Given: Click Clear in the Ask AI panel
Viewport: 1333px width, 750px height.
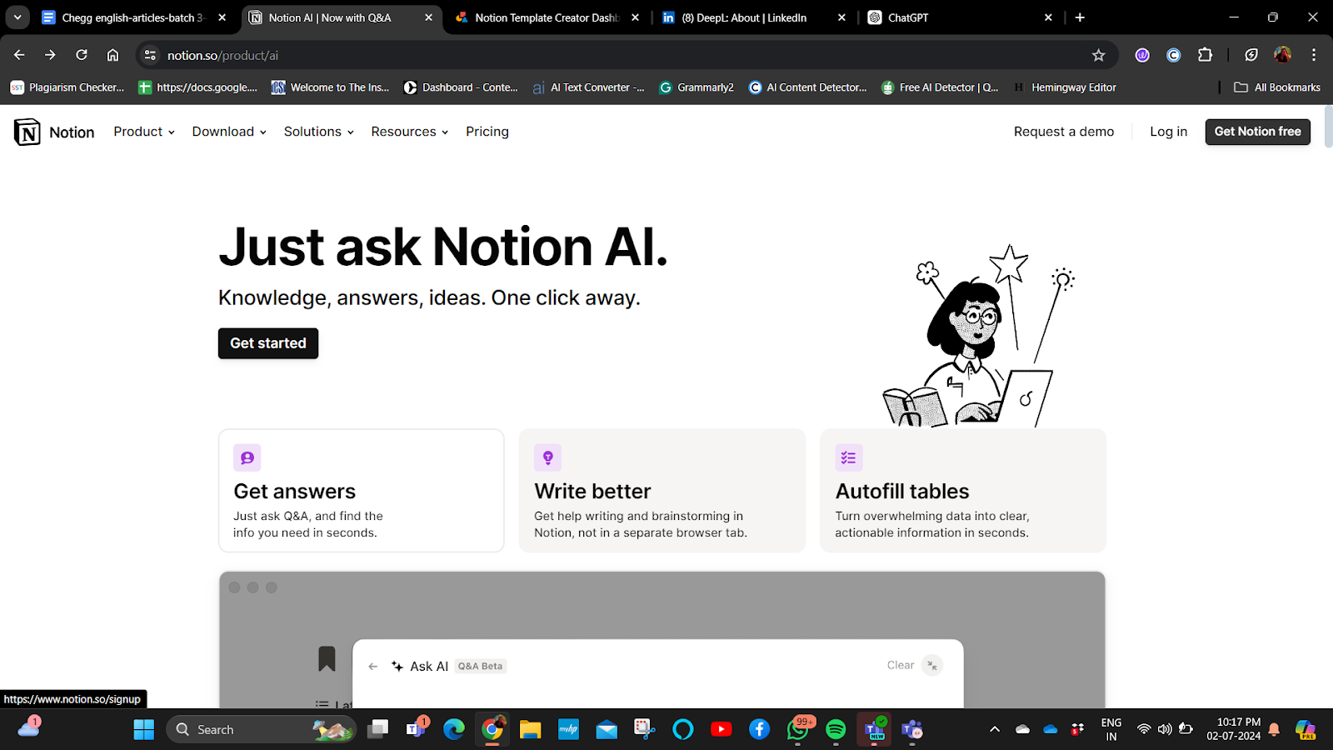Looking at the screenshot, I should point(901,665).
